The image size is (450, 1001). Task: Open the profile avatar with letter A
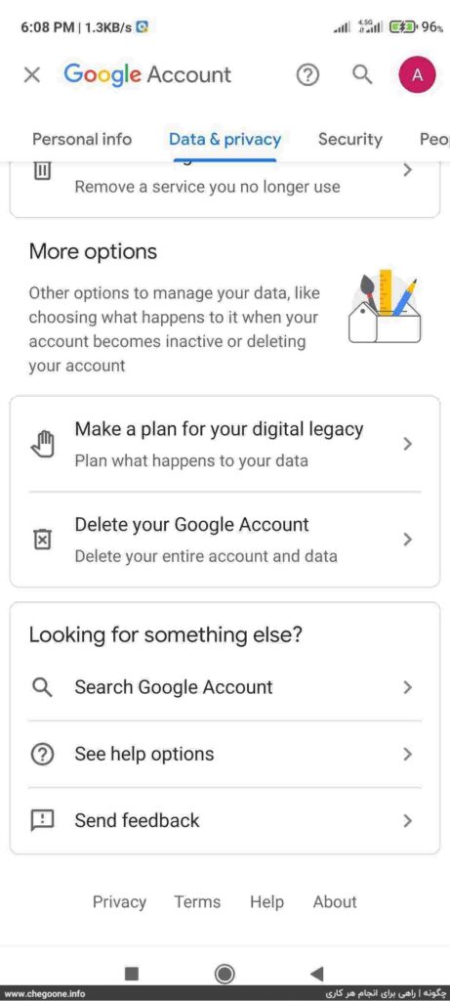[418, 75]
